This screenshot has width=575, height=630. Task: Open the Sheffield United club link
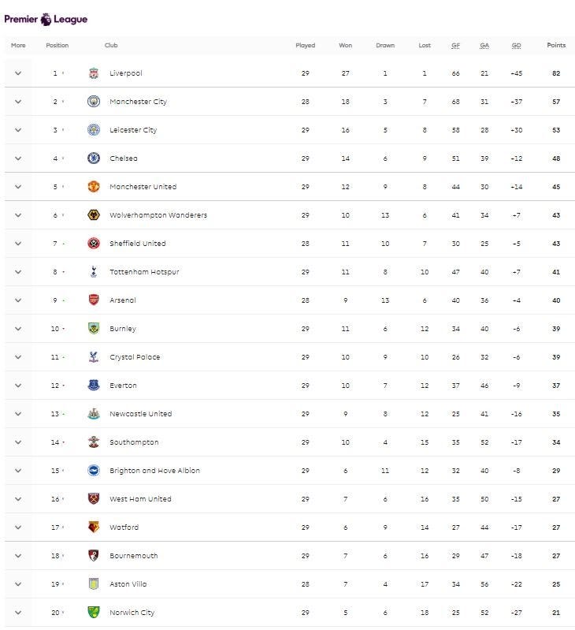tap(138, 244)
